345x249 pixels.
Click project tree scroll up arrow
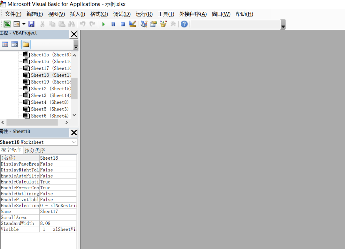(x=74, y=55)
